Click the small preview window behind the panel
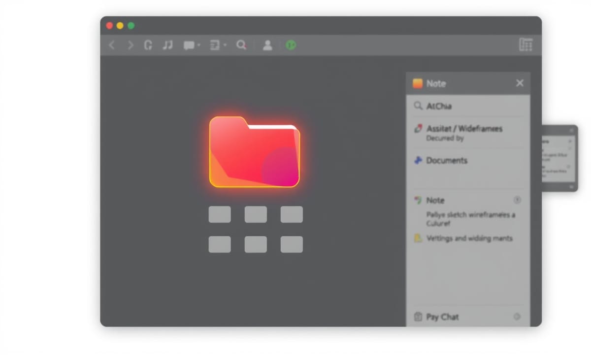591x355 pixels. click(x=559, y=158)
